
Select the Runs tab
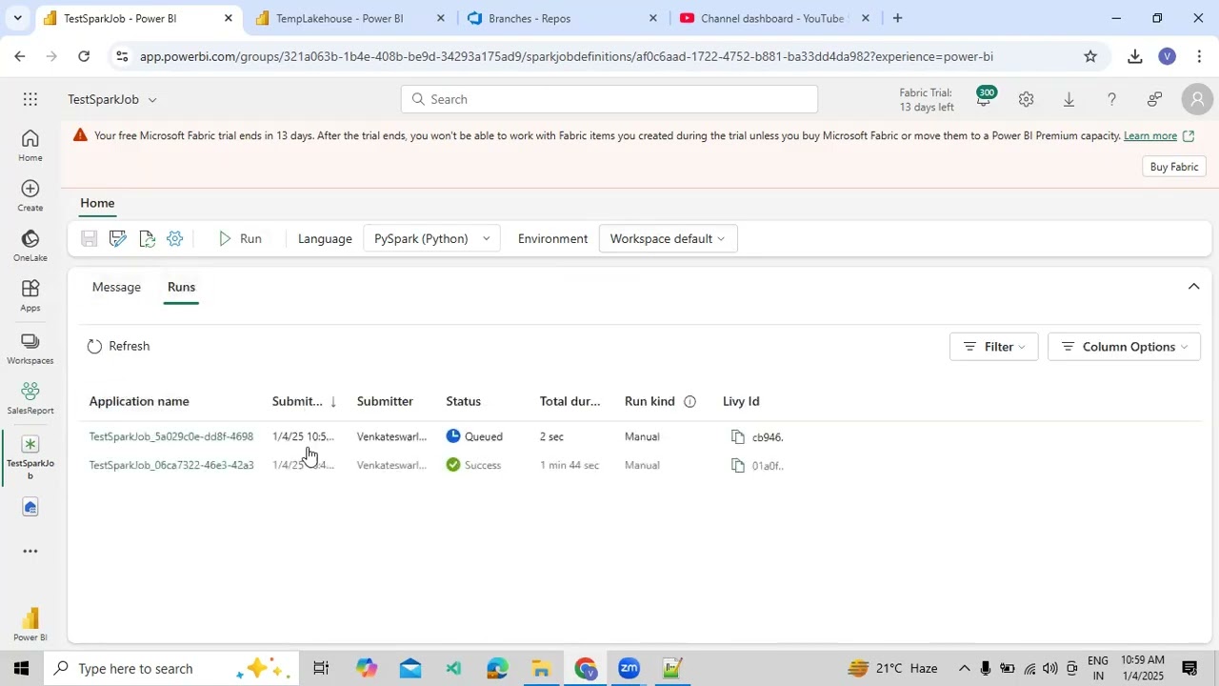point(181,287)
